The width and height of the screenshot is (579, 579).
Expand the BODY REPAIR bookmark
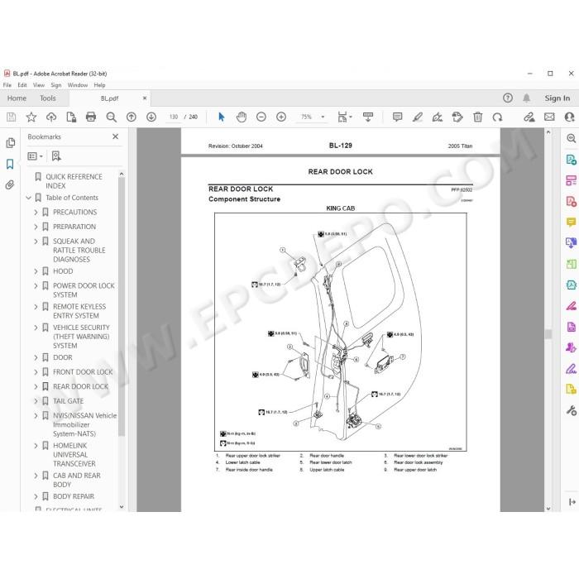tap(36, 496)
